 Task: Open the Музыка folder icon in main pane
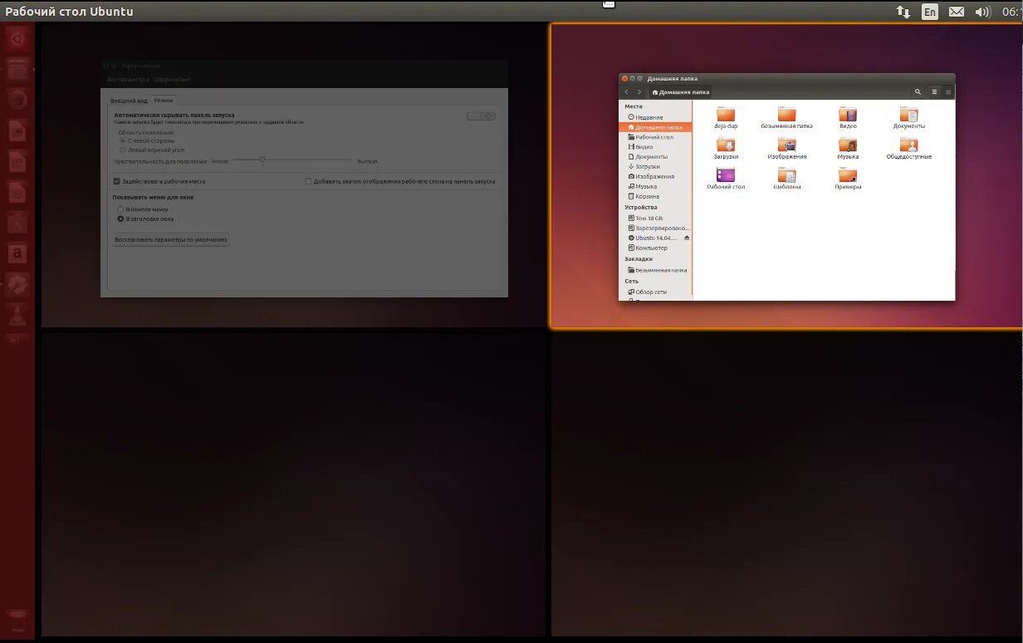(848, 145)
